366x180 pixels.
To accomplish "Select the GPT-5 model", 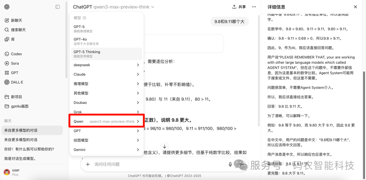I will (107, 29).
